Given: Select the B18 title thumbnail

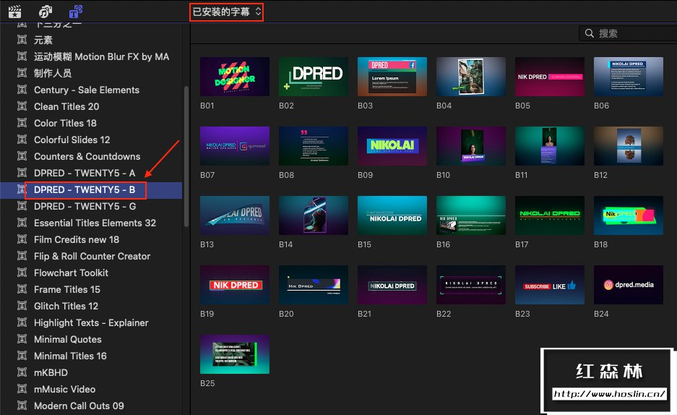Looking at the screenshot, I should (x=629, y=215).
